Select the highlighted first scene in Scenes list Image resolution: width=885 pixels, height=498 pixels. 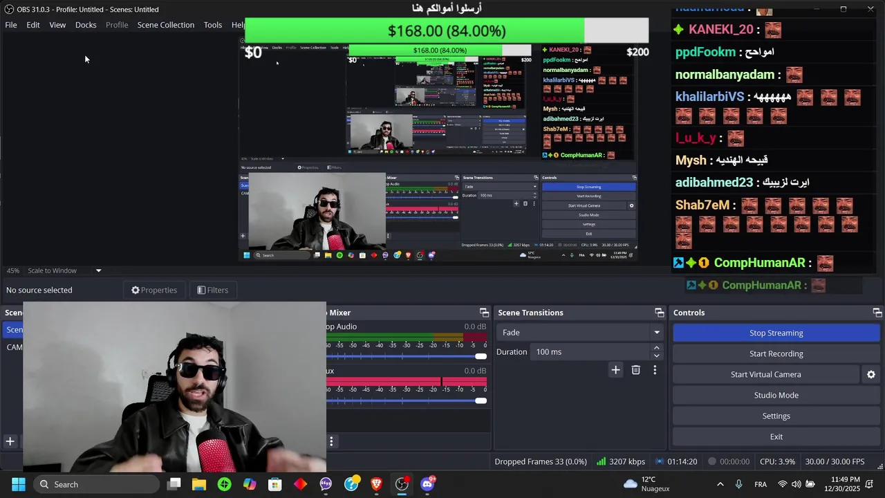pyautogui.click(x=13, y=330)
